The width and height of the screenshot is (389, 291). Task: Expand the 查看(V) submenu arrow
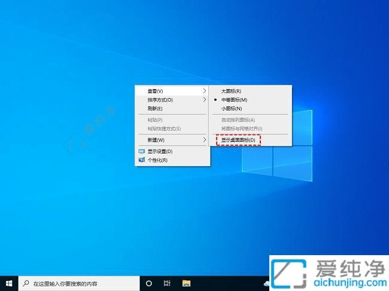[205, 91]
